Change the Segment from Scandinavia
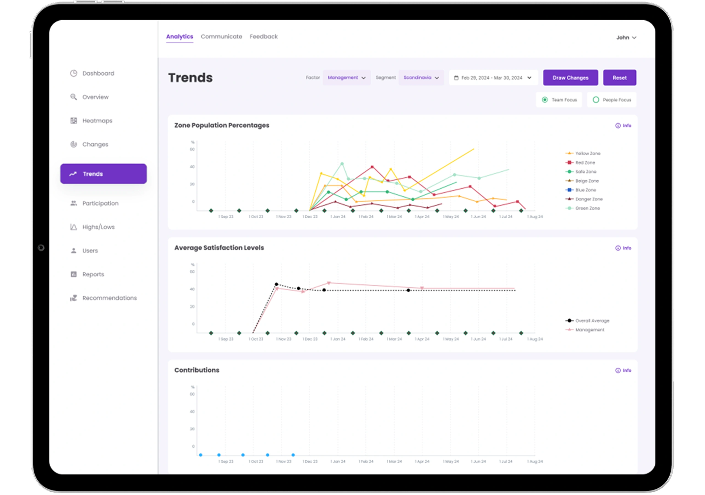The width and height of the screenshot is (705, 495). click(x=421, y=78)
